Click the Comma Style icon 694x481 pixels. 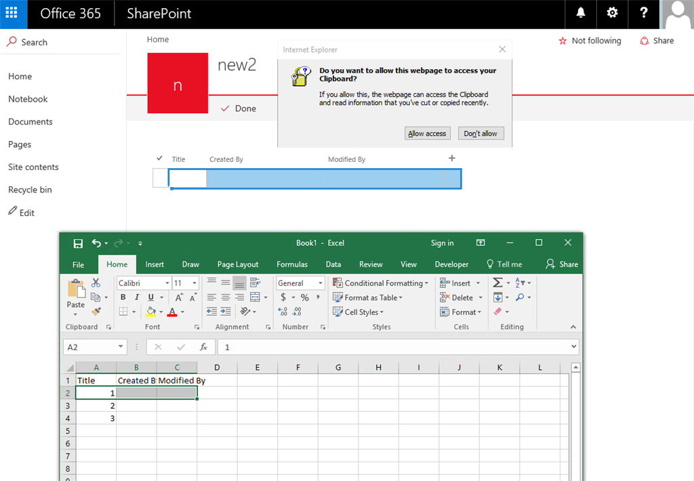[318, 297]
